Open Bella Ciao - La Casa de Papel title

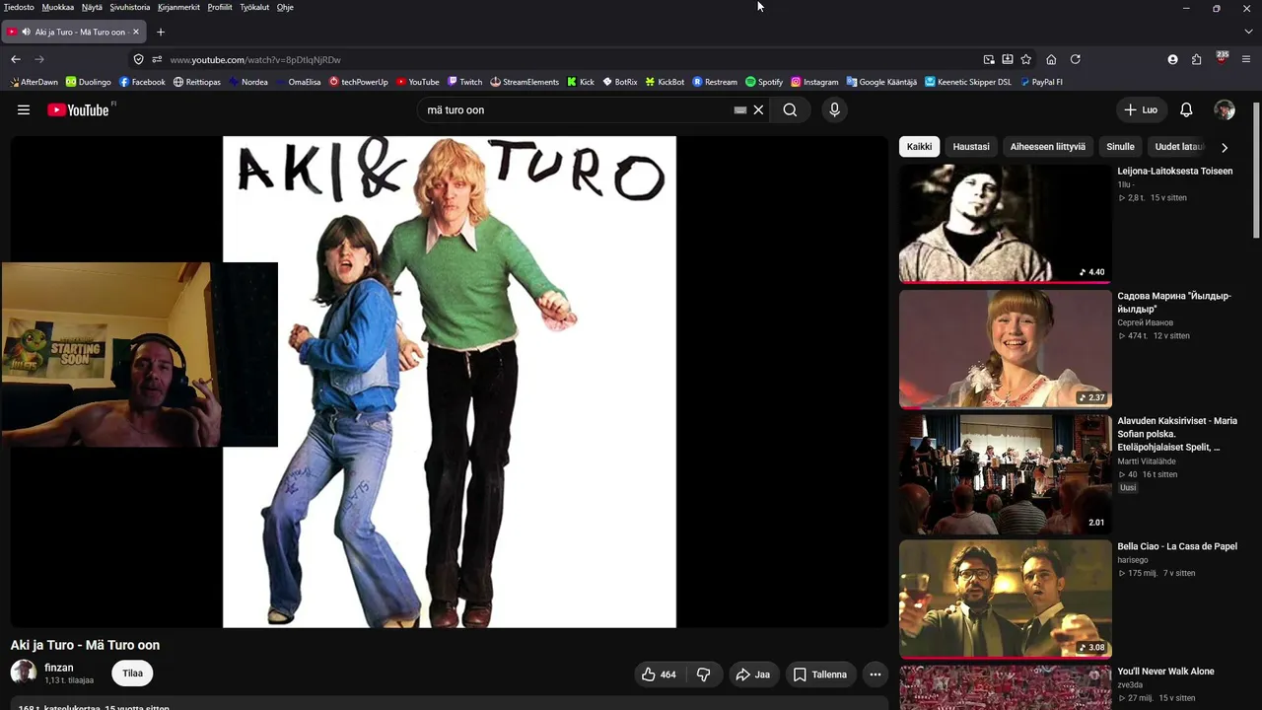[1177, 546]
